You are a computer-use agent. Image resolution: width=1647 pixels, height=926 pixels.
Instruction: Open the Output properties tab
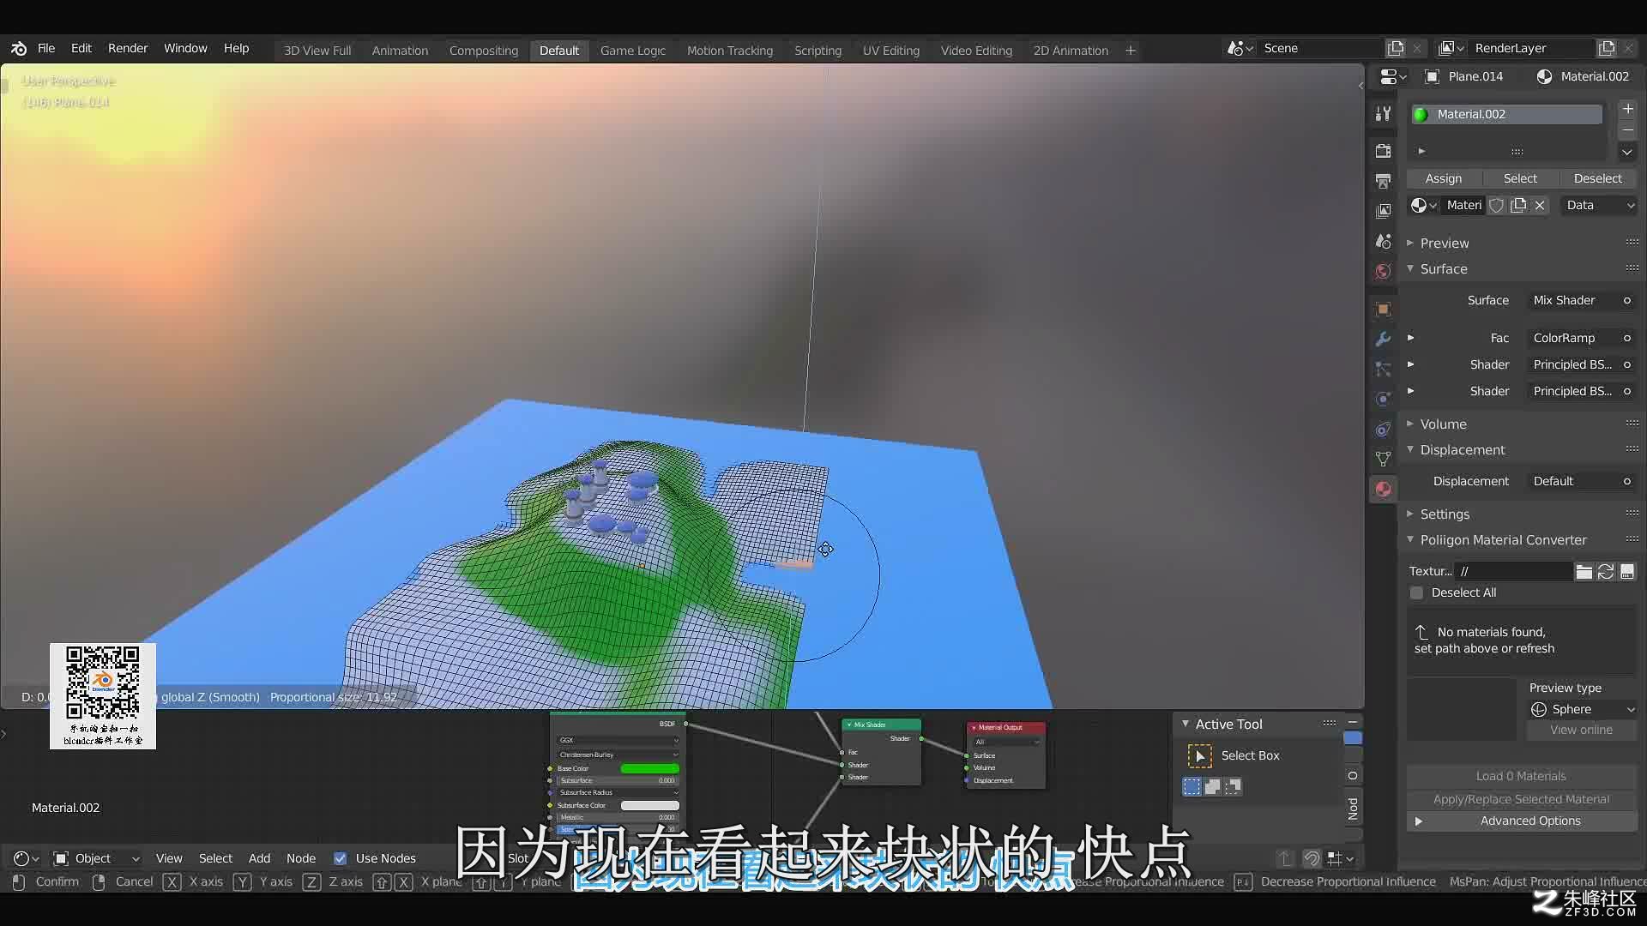coord(1383,181)
